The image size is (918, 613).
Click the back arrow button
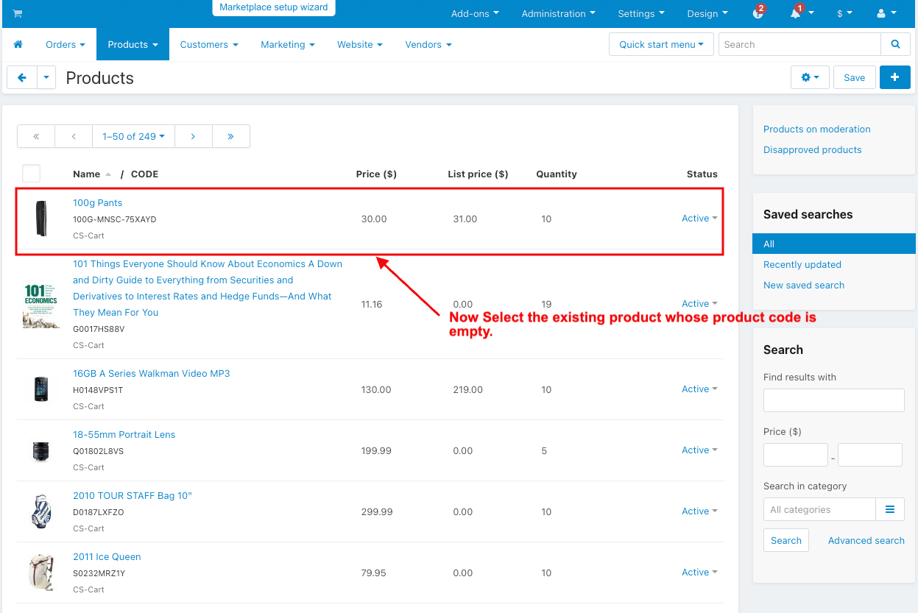22,77
